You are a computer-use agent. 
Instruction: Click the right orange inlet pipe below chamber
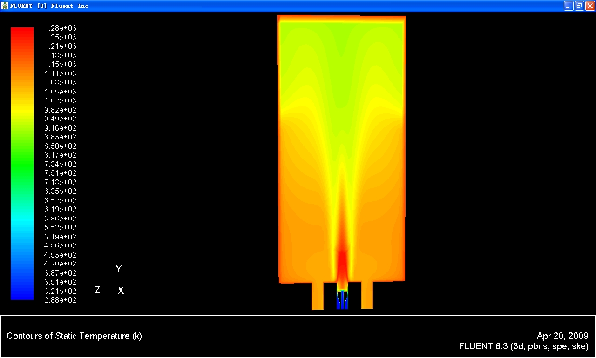367,295
